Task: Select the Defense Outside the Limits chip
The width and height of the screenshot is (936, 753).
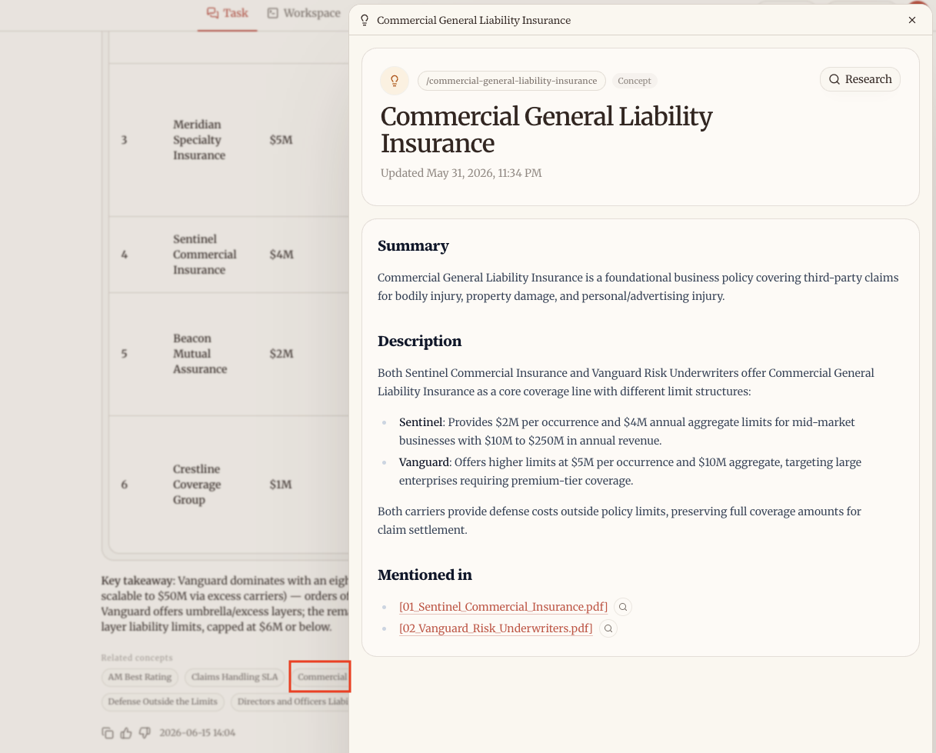Action: click(163, 701)
